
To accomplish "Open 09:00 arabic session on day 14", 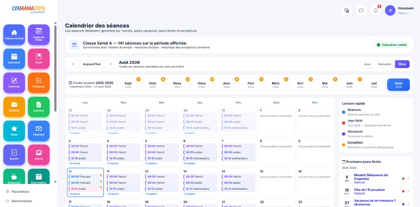I will pos(238,183).
